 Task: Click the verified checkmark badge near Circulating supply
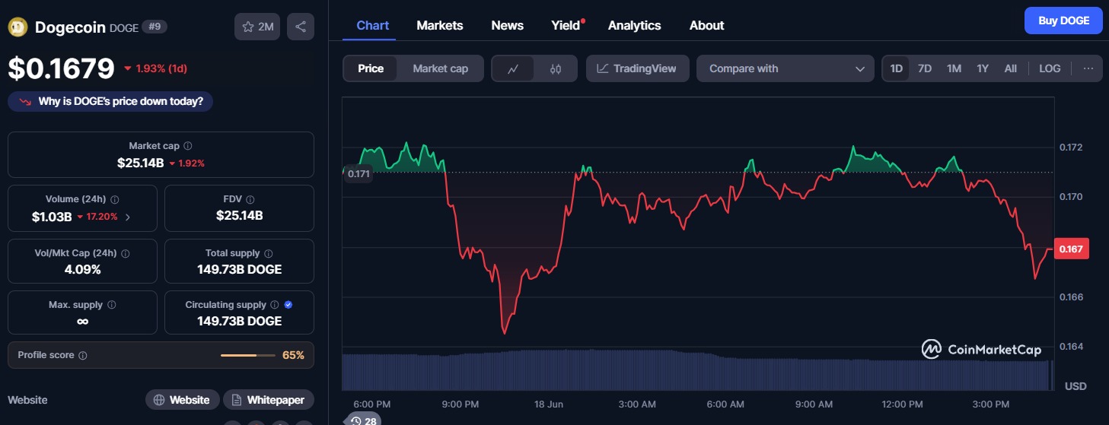pyautogui.click(x=288, y=305)
